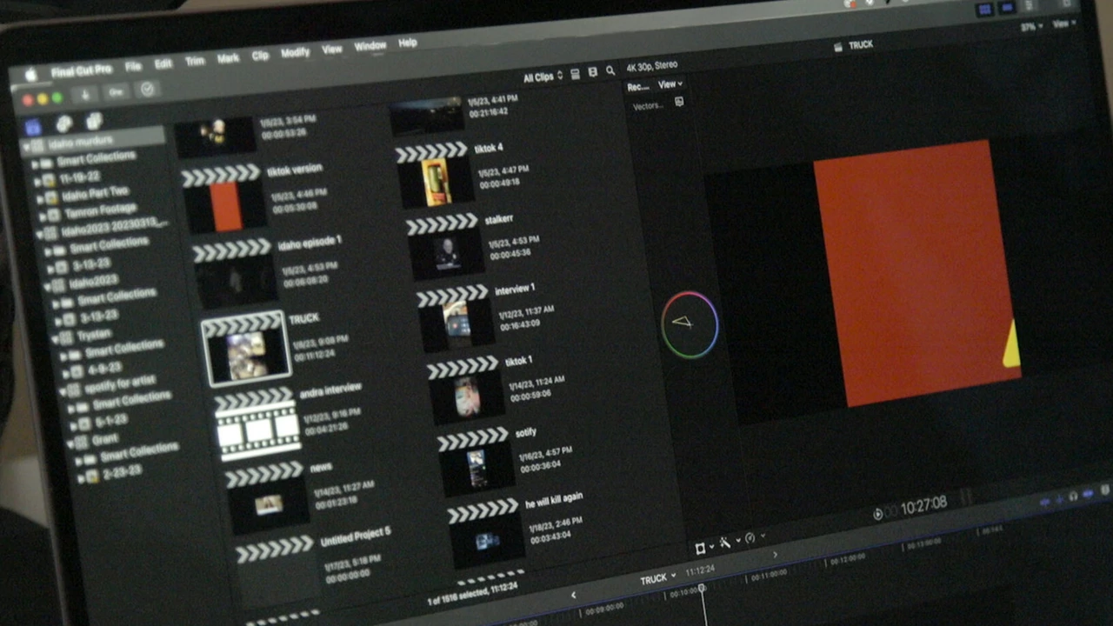Open the Window menu
This screenshot has height=626, width=1113.
coord(370,46)
